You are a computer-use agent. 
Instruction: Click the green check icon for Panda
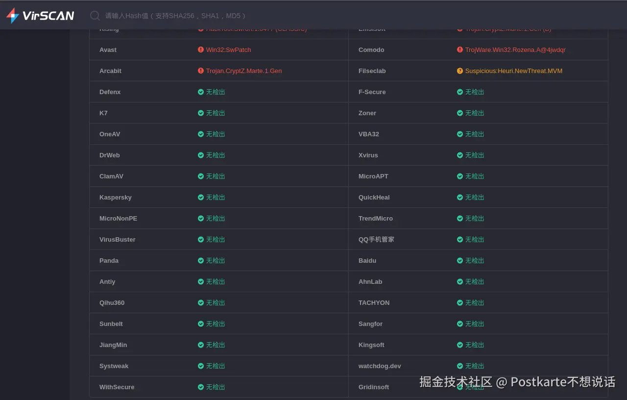(x=201, y=261)
